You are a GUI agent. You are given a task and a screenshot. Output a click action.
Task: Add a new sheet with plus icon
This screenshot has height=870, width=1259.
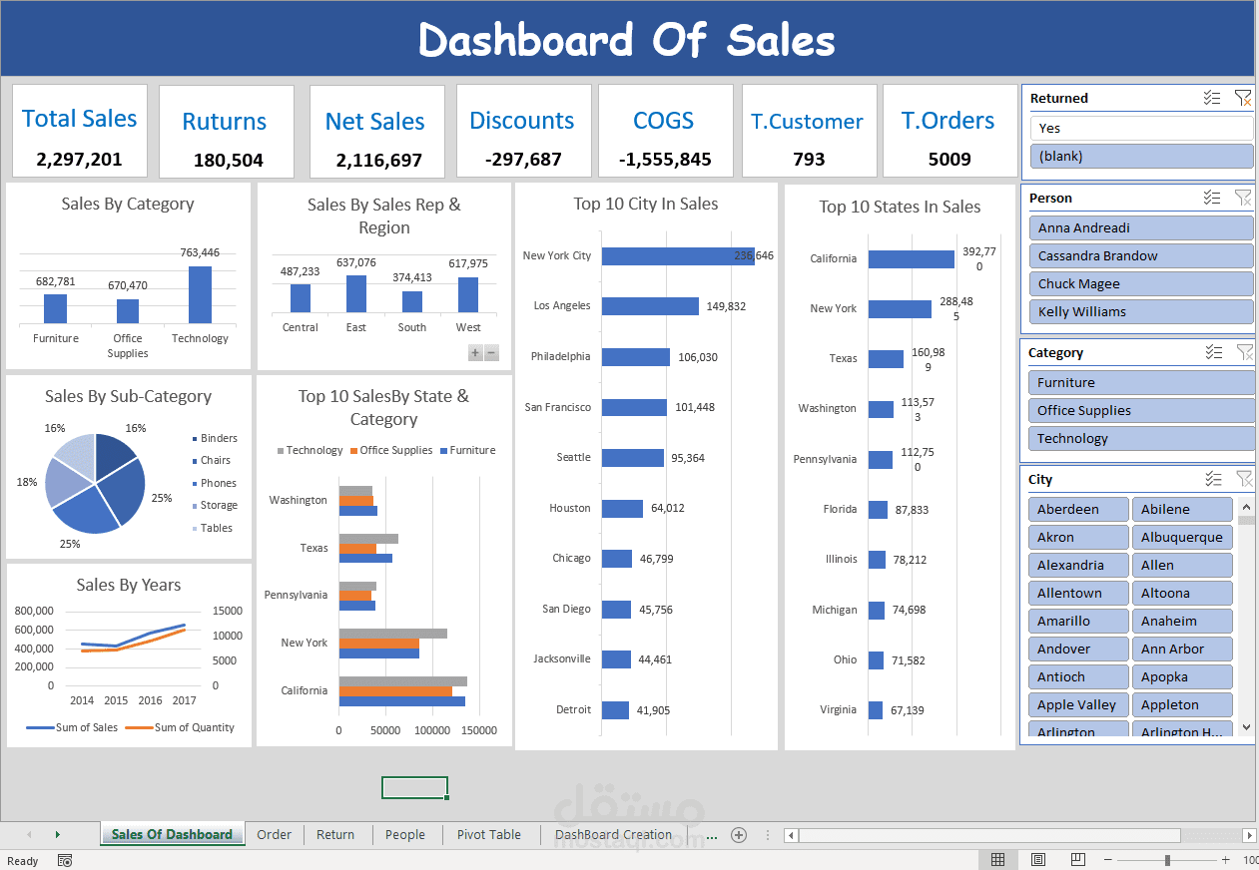tap(739, 835)
